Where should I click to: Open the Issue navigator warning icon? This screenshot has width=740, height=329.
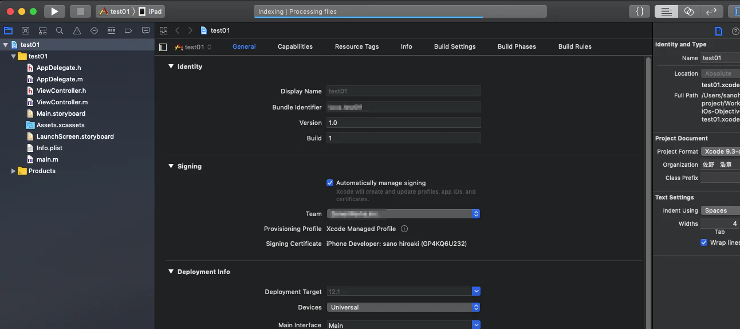[x=77, y=30]
